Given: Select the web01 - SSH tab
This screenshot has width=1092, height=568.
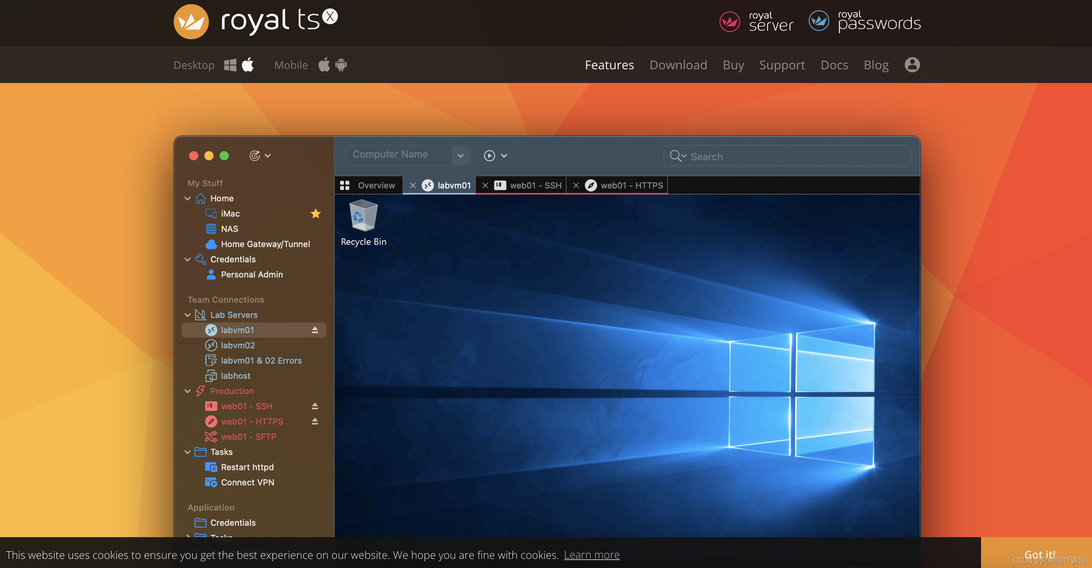Looking at the screenshot, I should pos(535,185).
